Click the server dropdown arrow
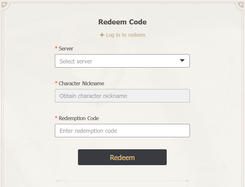Image resolution: width=245 pixels, height=187 pixels. pyautogui.click(x=182, y=61)
